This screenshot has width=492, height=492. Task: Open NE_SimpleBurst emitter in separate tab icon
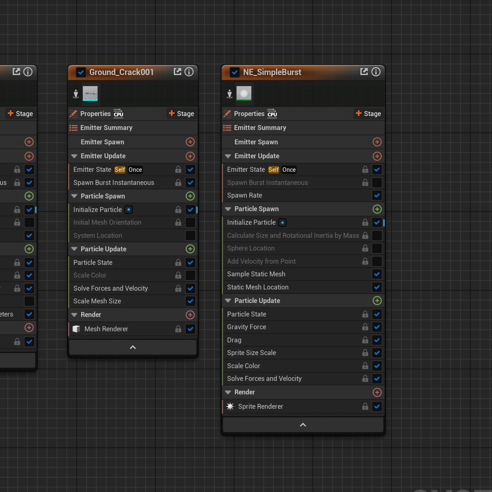point(364,72)
